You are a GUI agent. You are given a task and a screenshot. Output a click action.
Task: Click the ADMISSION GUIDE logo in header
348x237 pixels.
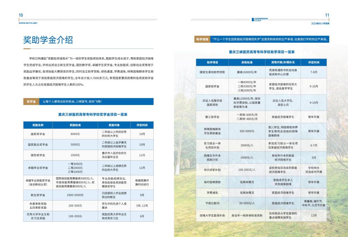[x=260, y=19]
